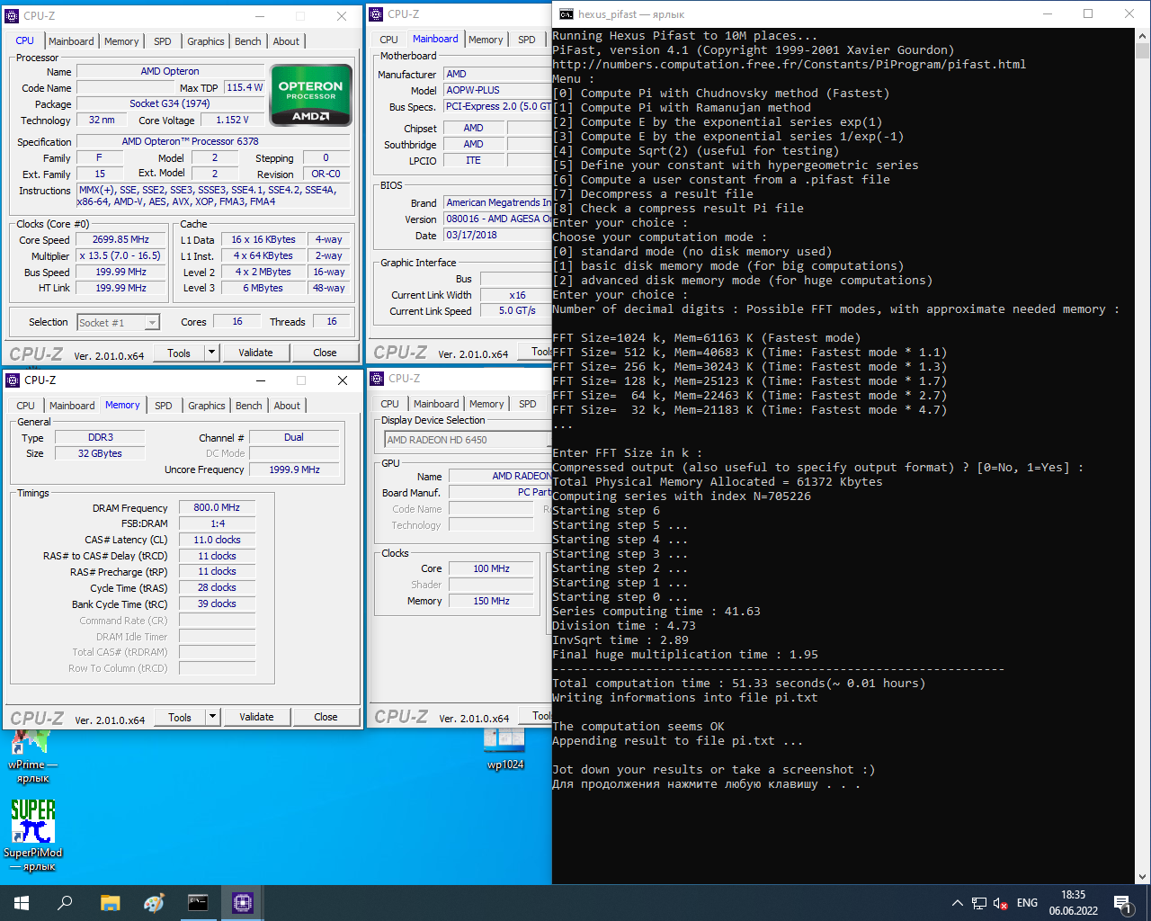
Task: Open Windows Start menu
Action: pos(22,903)
